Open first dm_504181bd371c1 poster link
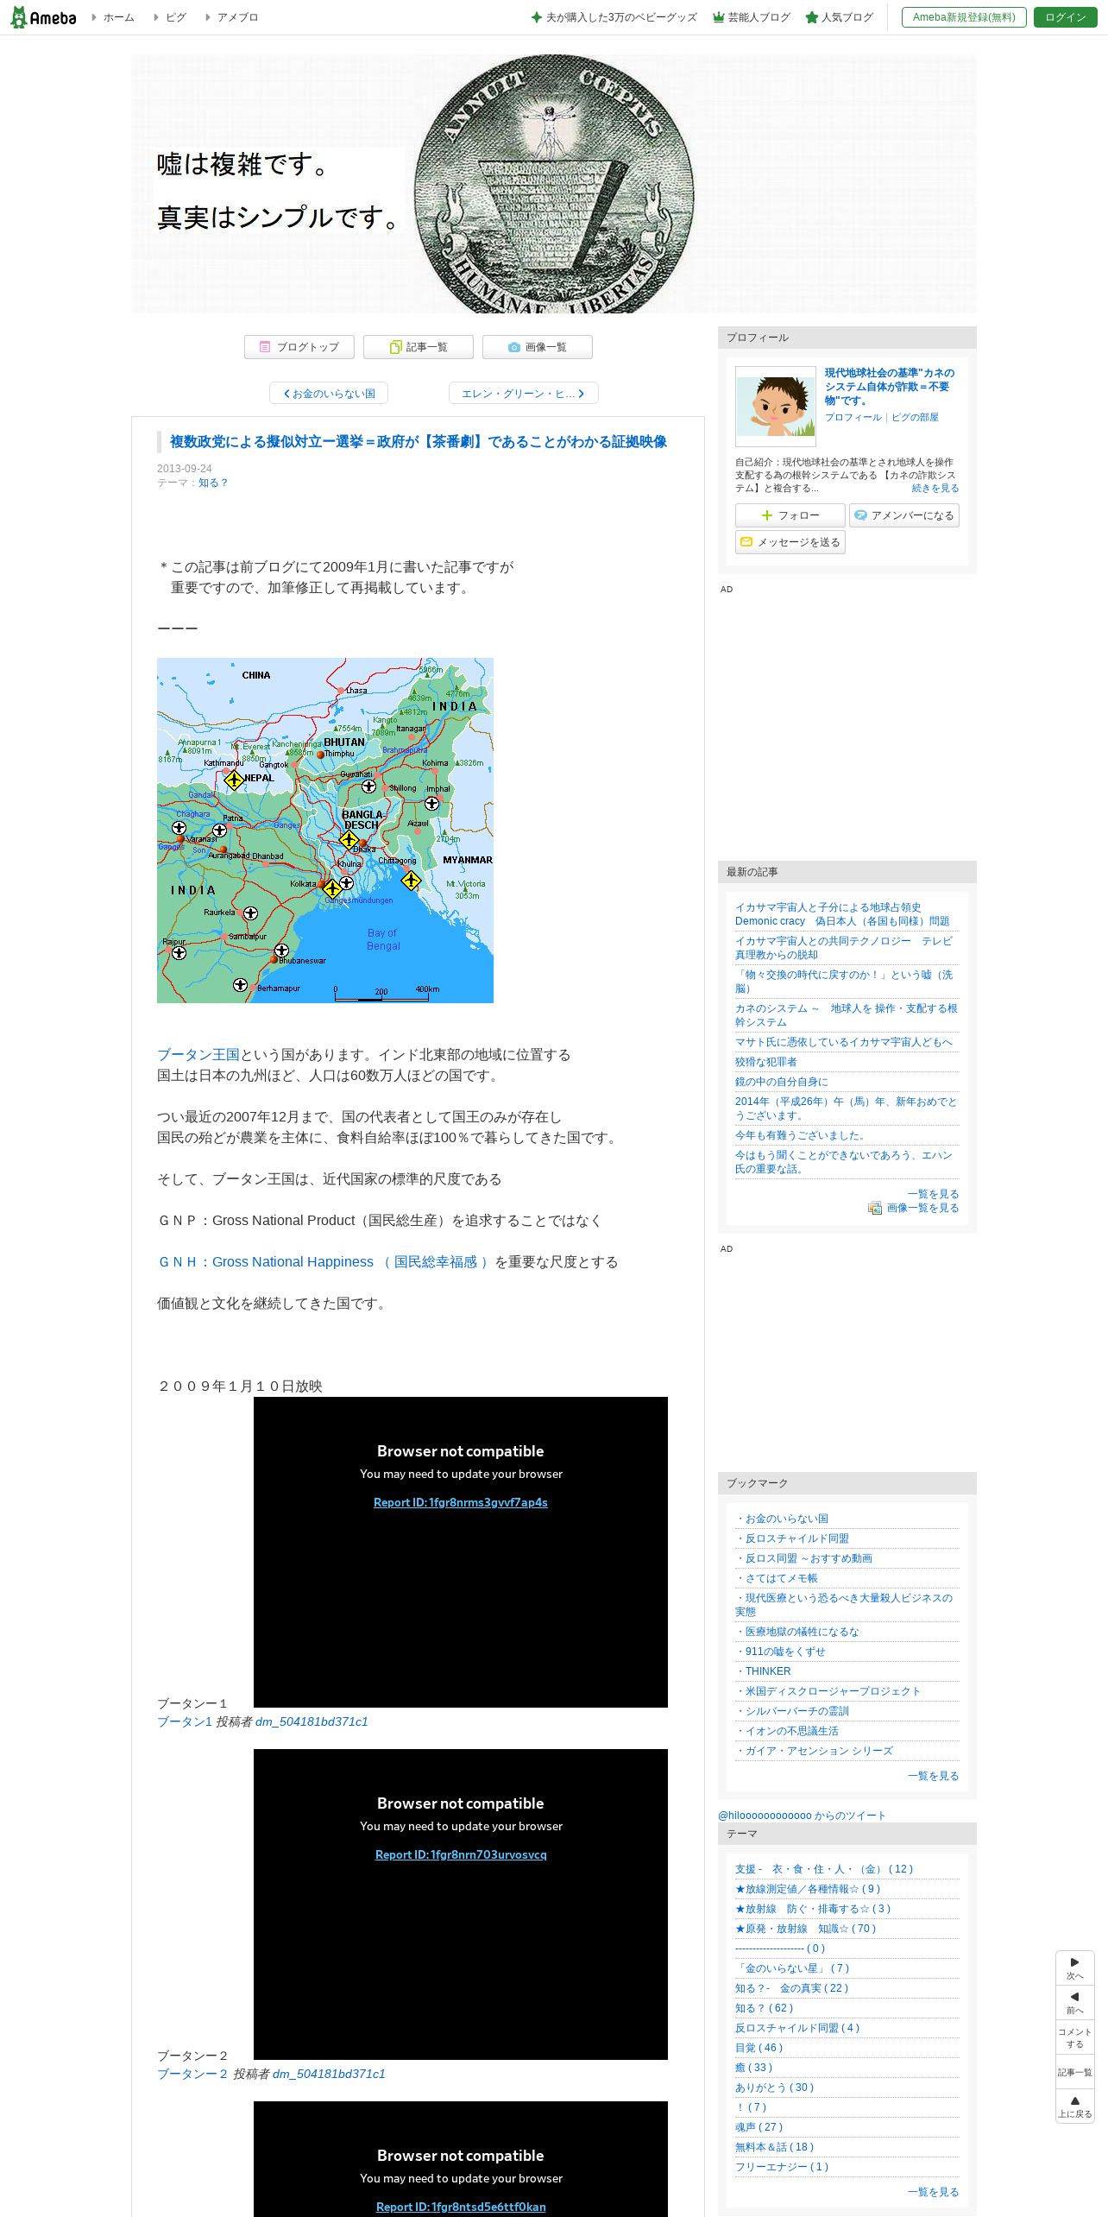Screen dimensions: 1108x2217 click(x=312, y=1721)
